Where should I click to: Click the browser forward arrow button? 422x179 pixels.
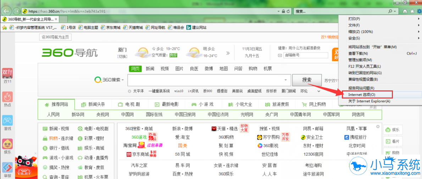(x=16, y=11)
